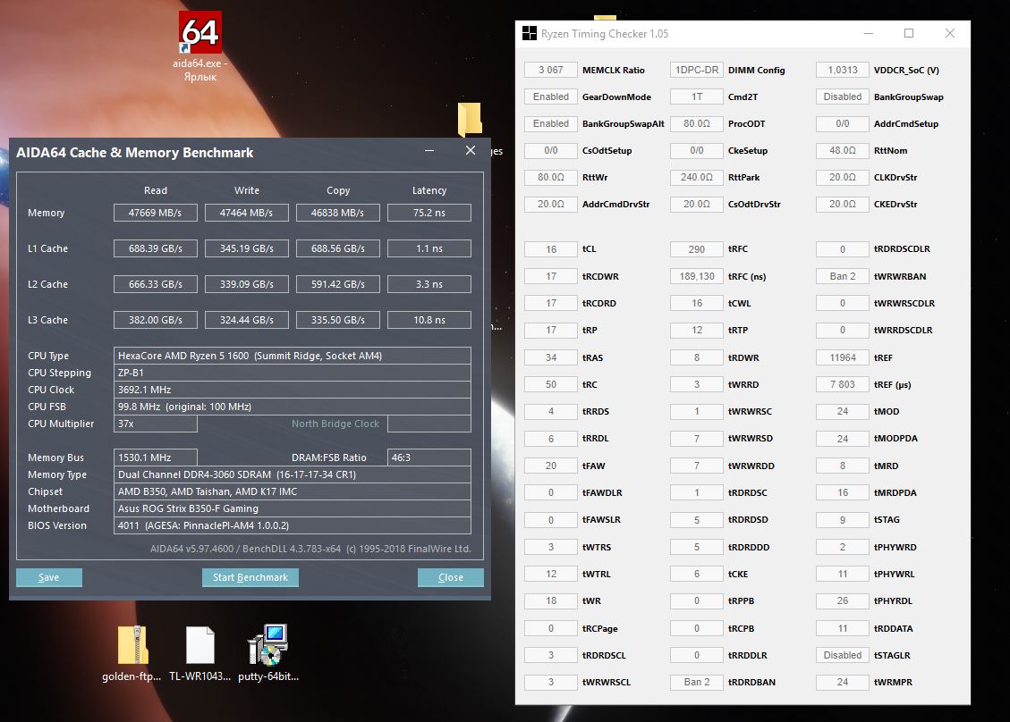
Task: Select the Memory Read value 47669 MB/s
Action: click(156, 213)
